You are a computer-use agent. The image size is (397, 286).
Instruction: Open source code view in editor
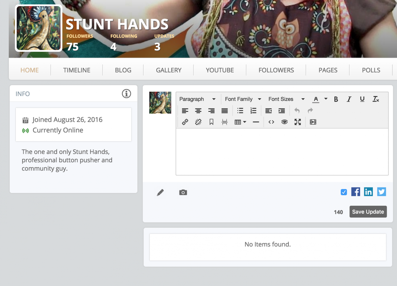[x=271, y=122]
